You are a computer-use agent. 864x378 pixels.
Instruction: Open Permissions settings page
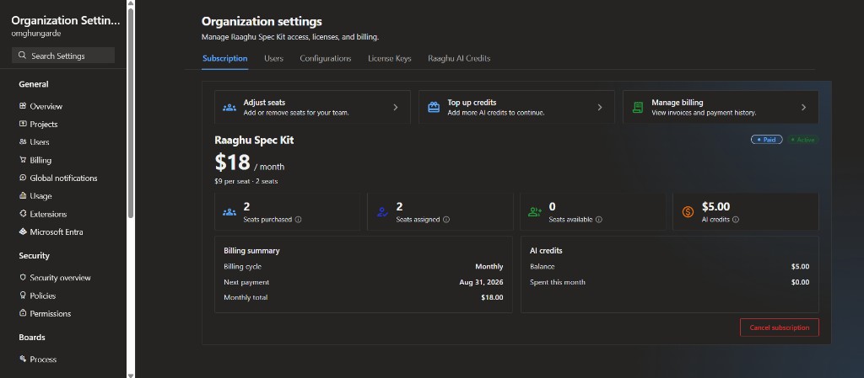pos(50,313)
